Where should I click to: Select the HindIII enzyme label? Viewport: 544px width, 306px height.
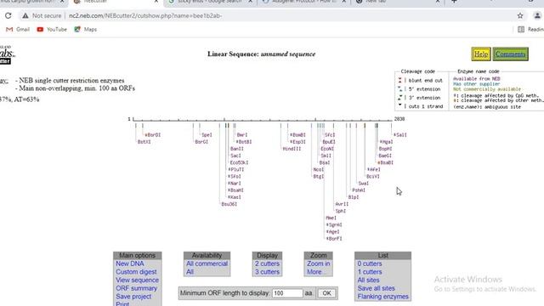292,149
